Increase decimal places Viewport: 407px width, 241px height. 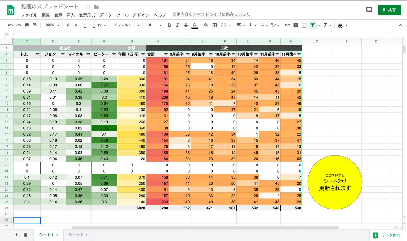92,25
